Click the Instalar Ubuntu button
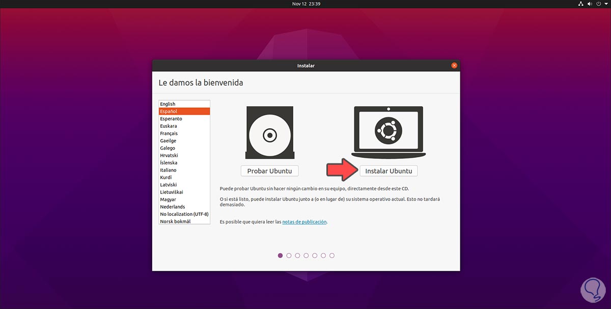Image resolution: width=611 pixels, height=309 pixels. pos(388,171)
